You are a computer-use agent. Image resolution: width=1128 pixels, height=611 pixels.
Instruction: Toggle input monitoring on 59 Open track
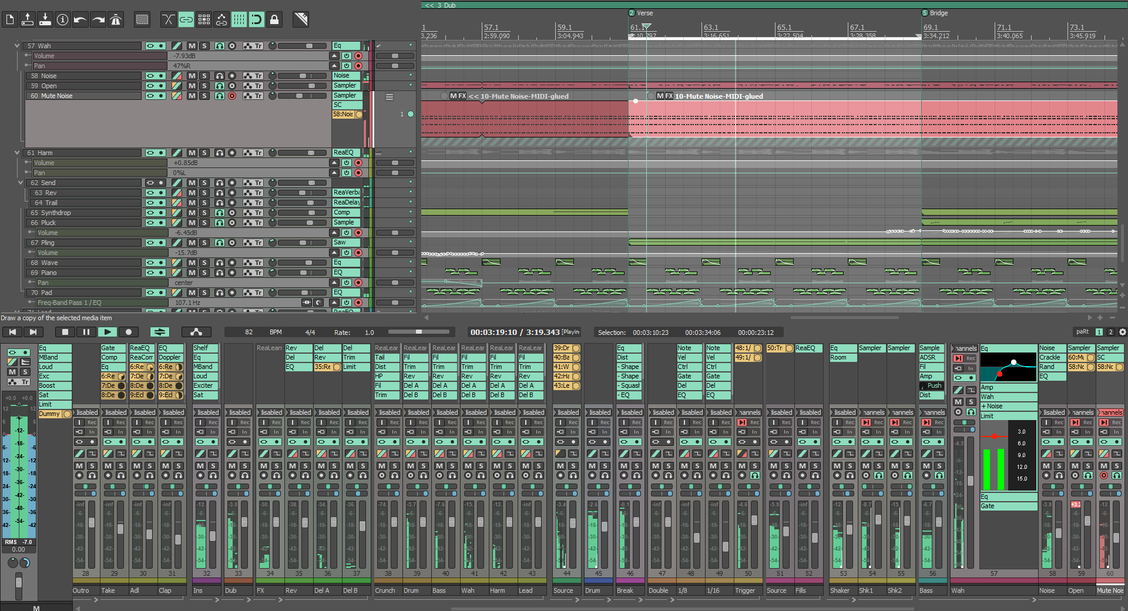(219, 86)
